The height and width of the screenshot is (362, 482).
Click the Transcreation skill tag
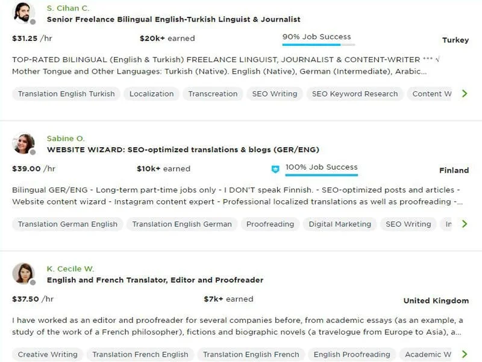[213, 94]
